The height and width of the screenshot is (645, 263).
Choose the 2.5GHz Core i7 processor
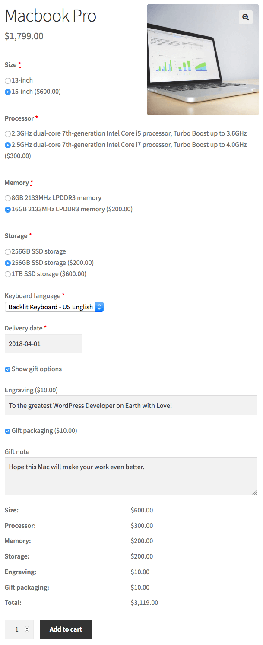click(8, 145)
